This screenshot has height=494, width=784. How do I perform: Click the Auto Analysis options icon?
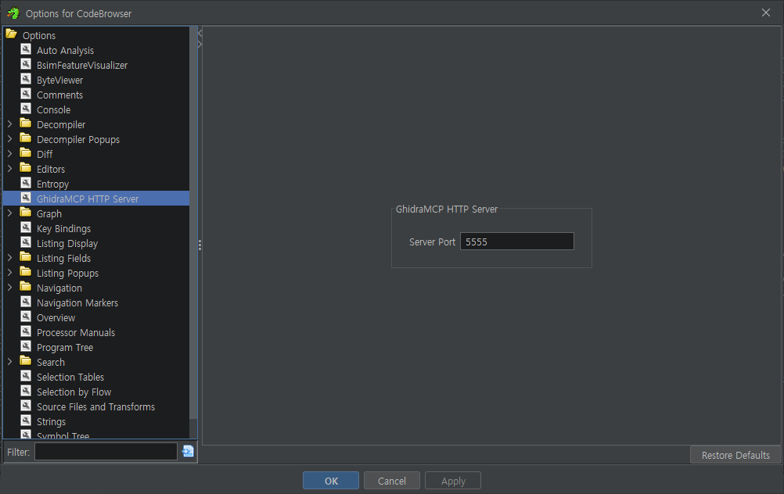(x=26, y=49)
